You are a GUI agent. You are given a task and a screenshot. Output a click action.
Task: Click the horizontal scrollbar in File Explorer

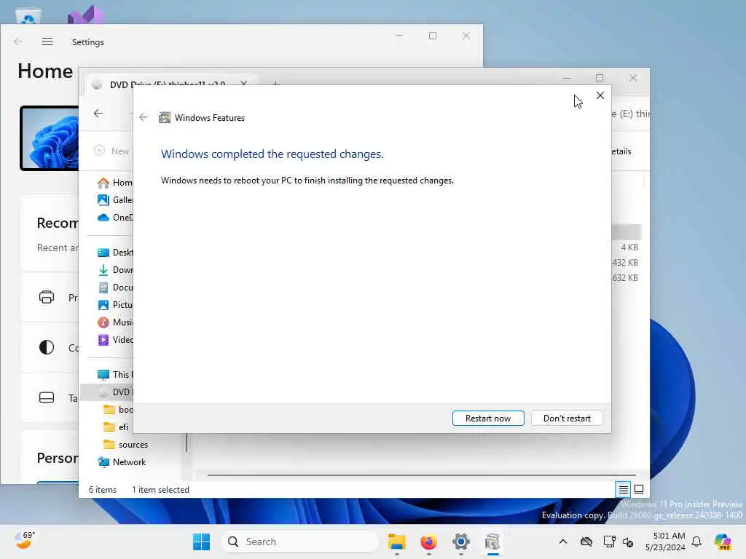421,475
